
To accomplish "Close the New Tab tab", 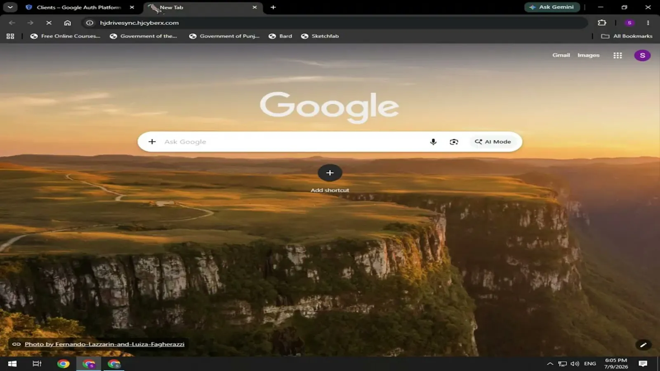I will tap(255, 7).
